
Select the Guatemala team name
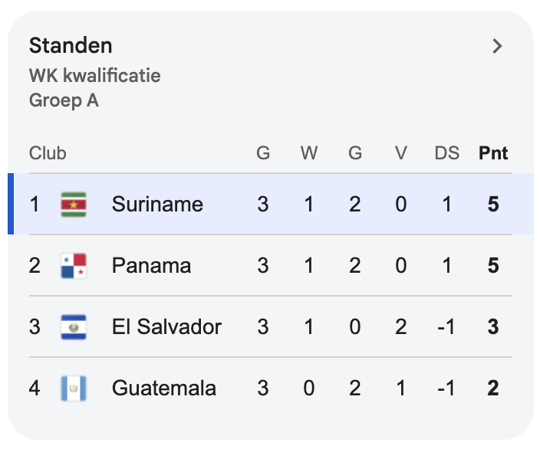pyautogui.click(x=163, y=388)
